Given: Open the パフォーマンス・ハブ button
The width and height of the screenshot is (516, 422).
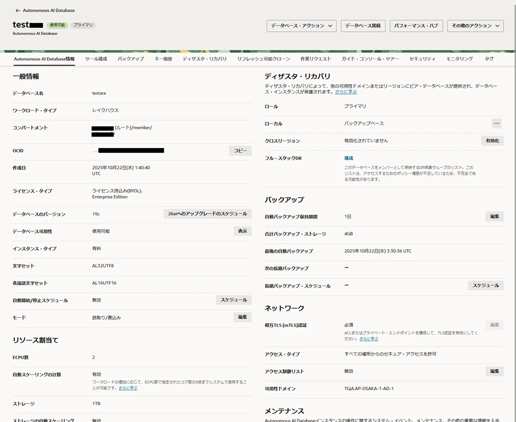Looking at the screenshot, I should pyautogui.click(x=416, y=26).
